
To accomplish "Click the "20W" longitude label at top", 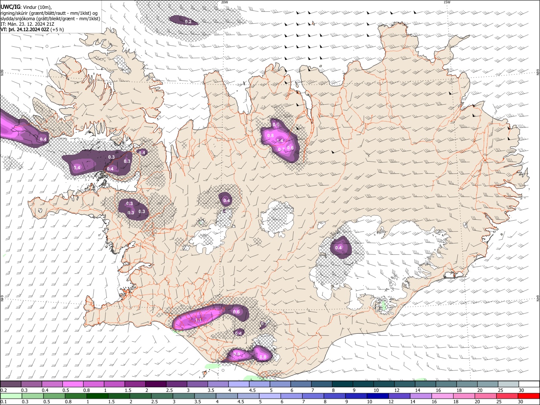I will coord(224,2).
